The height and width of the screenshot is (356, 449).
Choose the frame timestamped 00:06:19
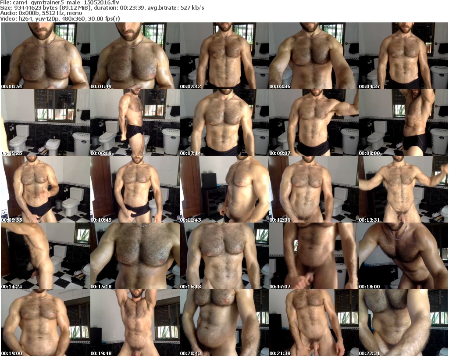coord(135,122)
